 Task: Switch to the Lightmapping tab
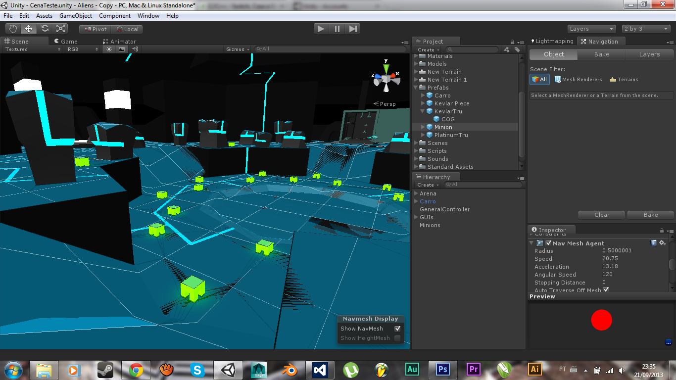pyautogui.click(x=552, y=41)
